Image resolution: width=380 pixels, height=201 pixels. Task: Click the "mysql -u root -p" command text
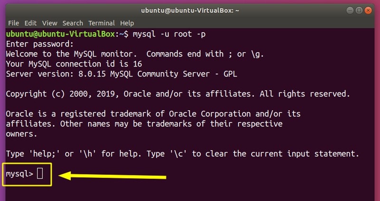(169, 34)
